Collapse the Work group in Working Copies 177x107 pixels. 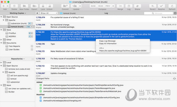tap(1, 30)
